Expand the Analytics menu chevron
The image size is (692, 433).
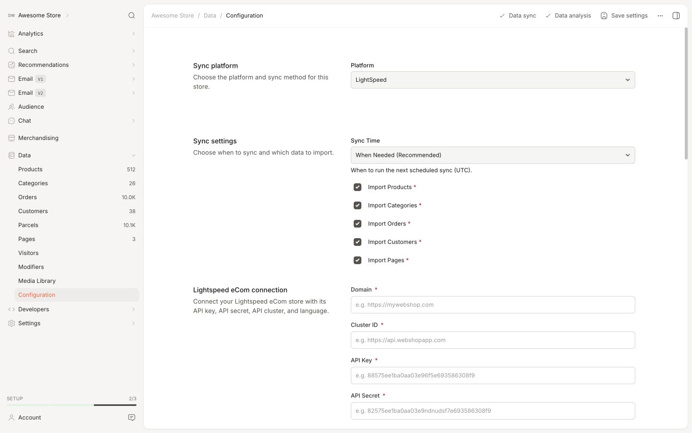tap(134, 34)
